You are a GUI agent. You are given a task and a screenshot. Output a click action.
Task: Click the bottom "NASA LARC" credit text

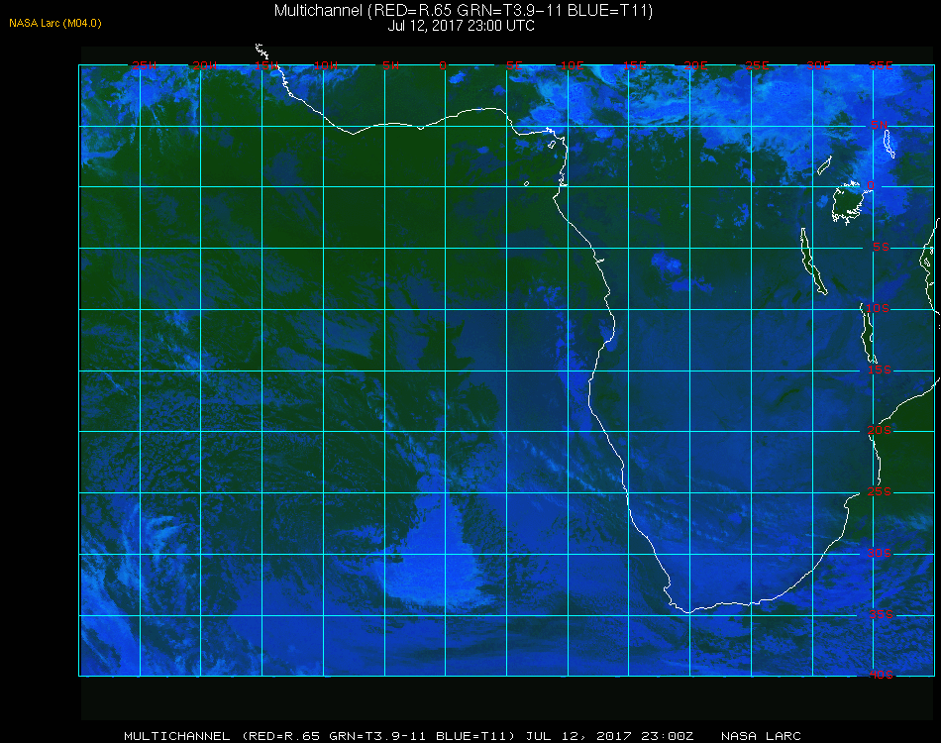[761, 736]
